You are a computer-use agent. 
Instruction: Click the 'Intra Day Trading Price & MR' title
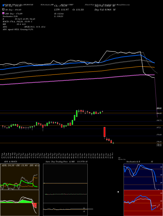(60, 162)
